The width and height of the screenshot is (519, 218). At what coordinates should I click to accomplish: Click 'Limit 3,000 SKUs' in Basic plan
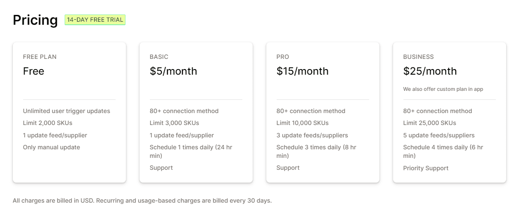click(x=174, y=123)
